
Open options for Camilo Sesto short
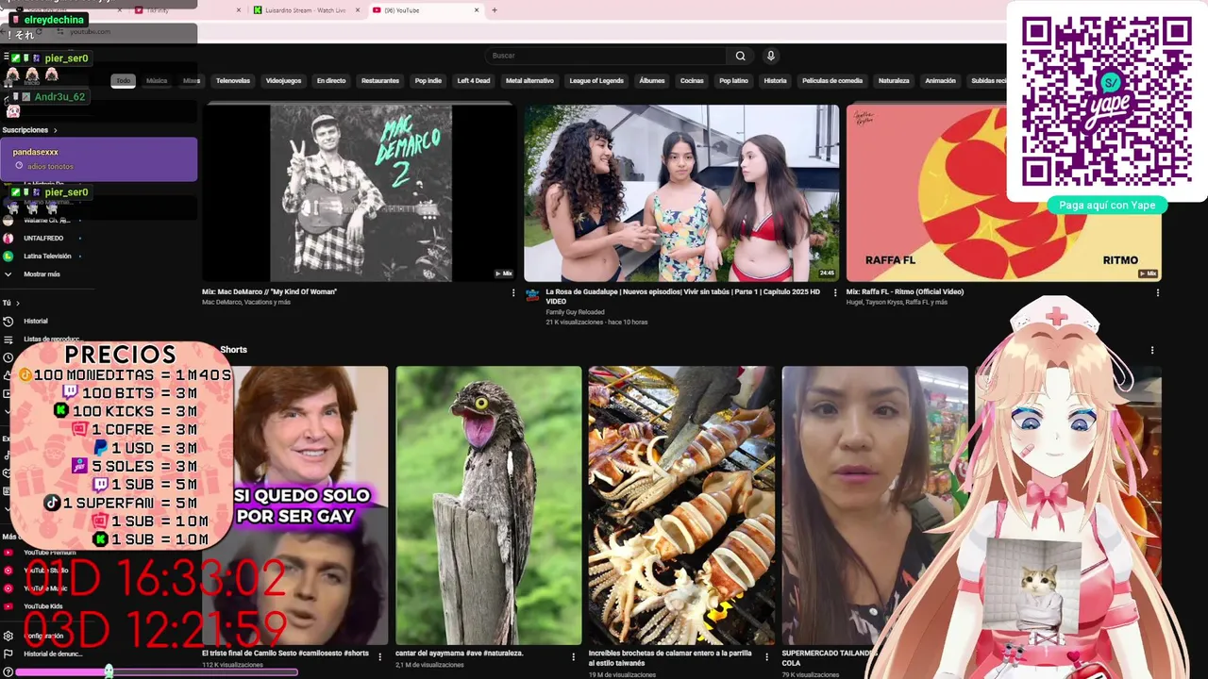[380, 656]
